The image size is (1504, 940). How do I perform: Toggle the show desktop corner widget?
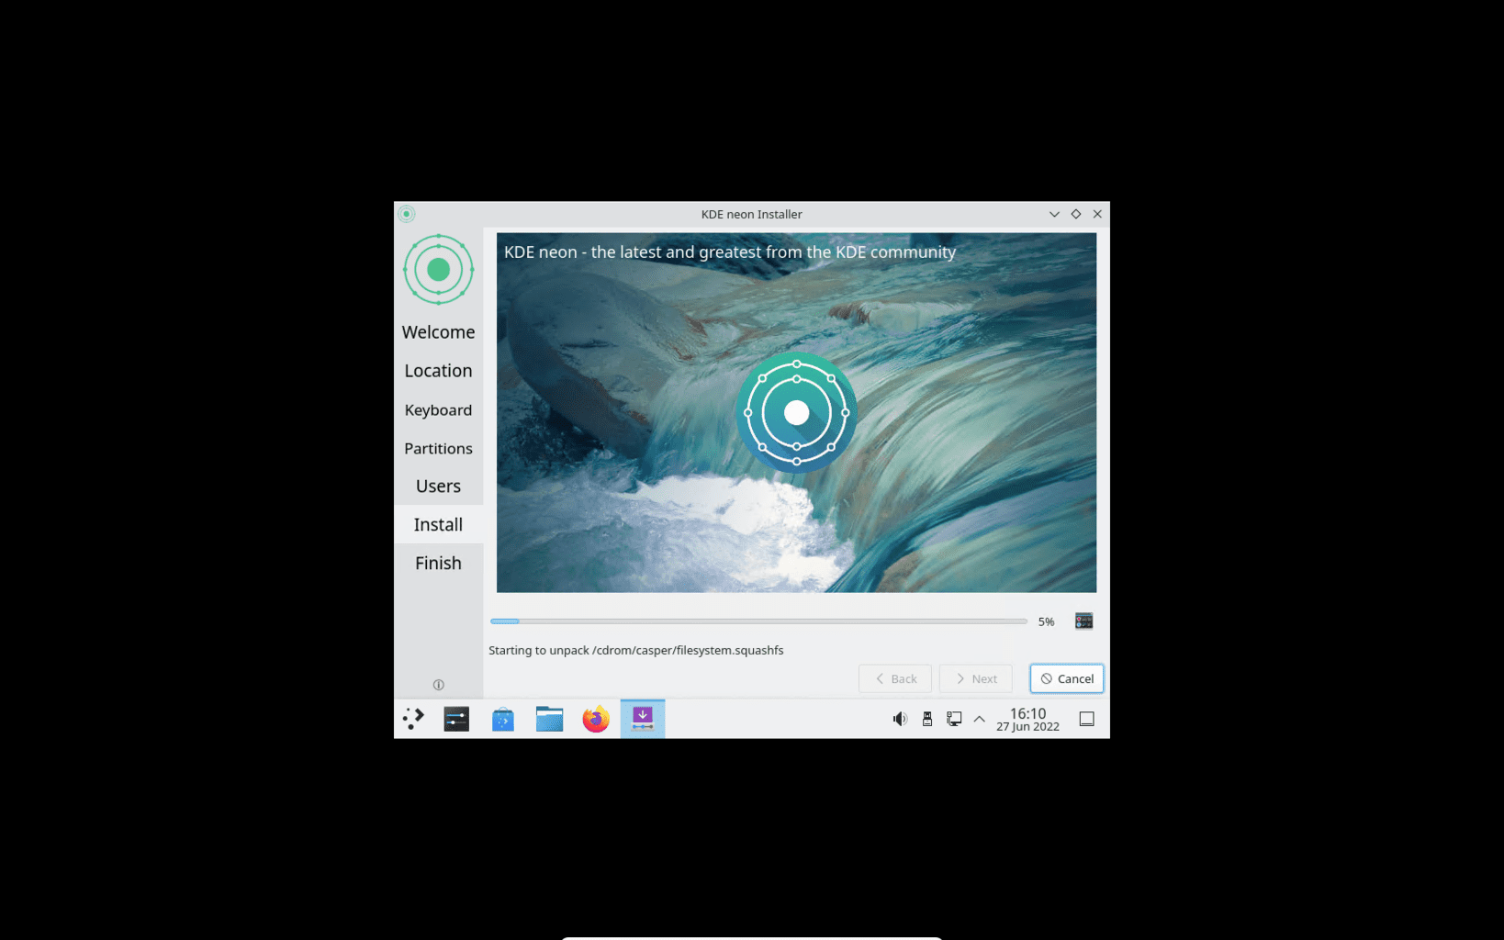[x=1086, y=719]
